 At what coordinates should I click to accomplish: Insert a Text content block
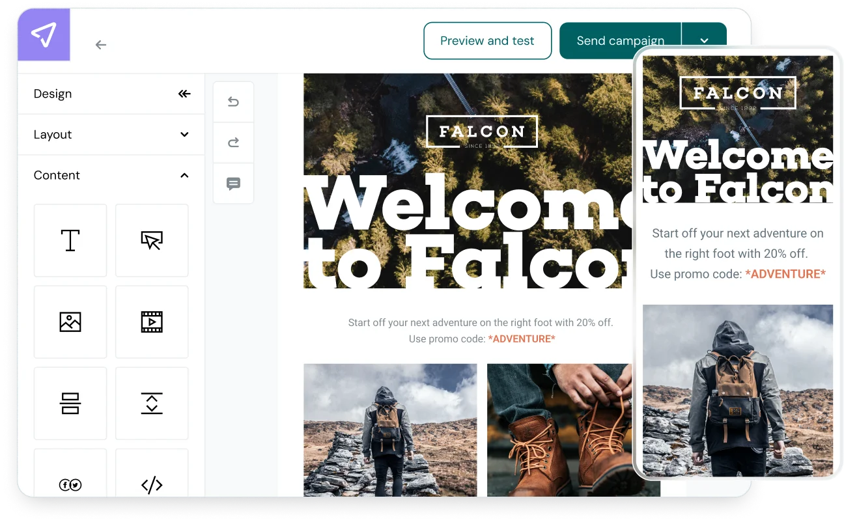coord(70,240)
